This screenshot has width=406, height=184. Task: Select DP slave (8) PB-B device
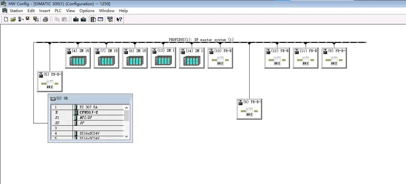click(x=249, y=109)
